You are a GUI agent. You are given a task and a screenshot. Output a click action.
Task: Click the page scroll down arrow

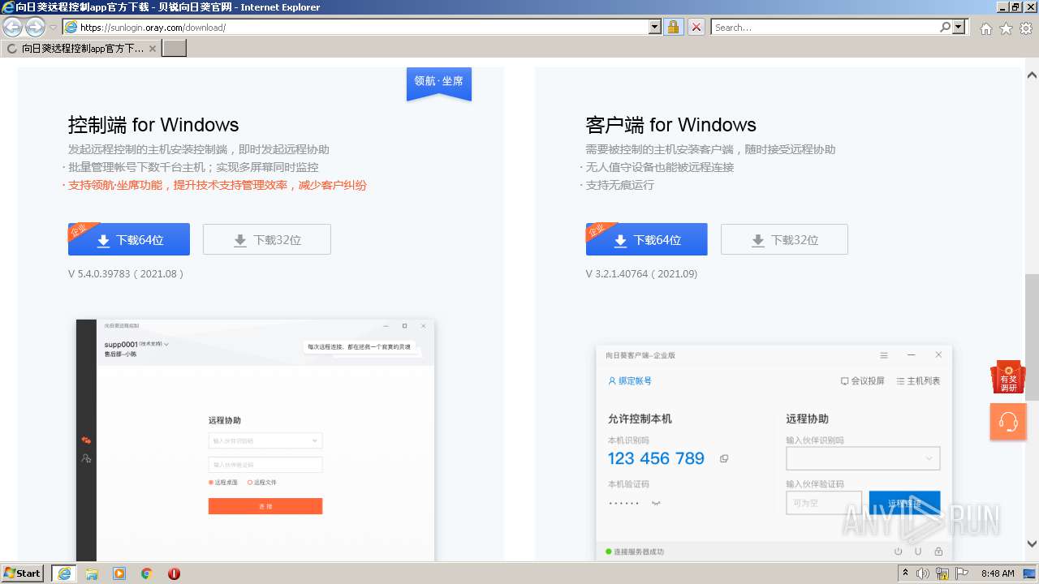point(1032,543)
